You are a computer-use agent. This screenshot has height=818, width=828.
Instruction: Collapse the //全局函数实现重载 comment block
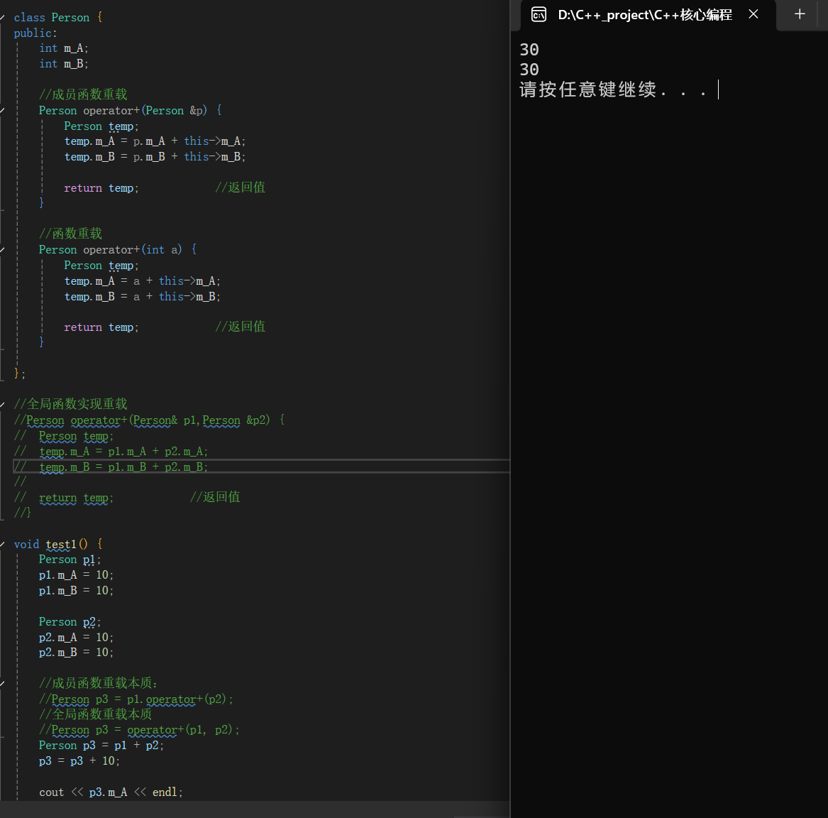(3, 404)
